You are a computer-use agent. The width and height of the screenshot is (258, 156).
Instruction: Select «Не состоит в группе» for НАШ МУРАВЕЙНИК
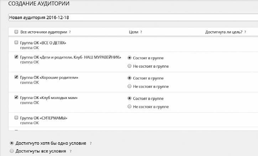(130, 66)
